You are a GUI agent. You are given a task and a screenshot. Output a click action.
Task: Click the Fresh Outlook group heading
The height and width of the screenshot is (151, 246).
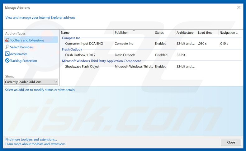coord(72,50)
